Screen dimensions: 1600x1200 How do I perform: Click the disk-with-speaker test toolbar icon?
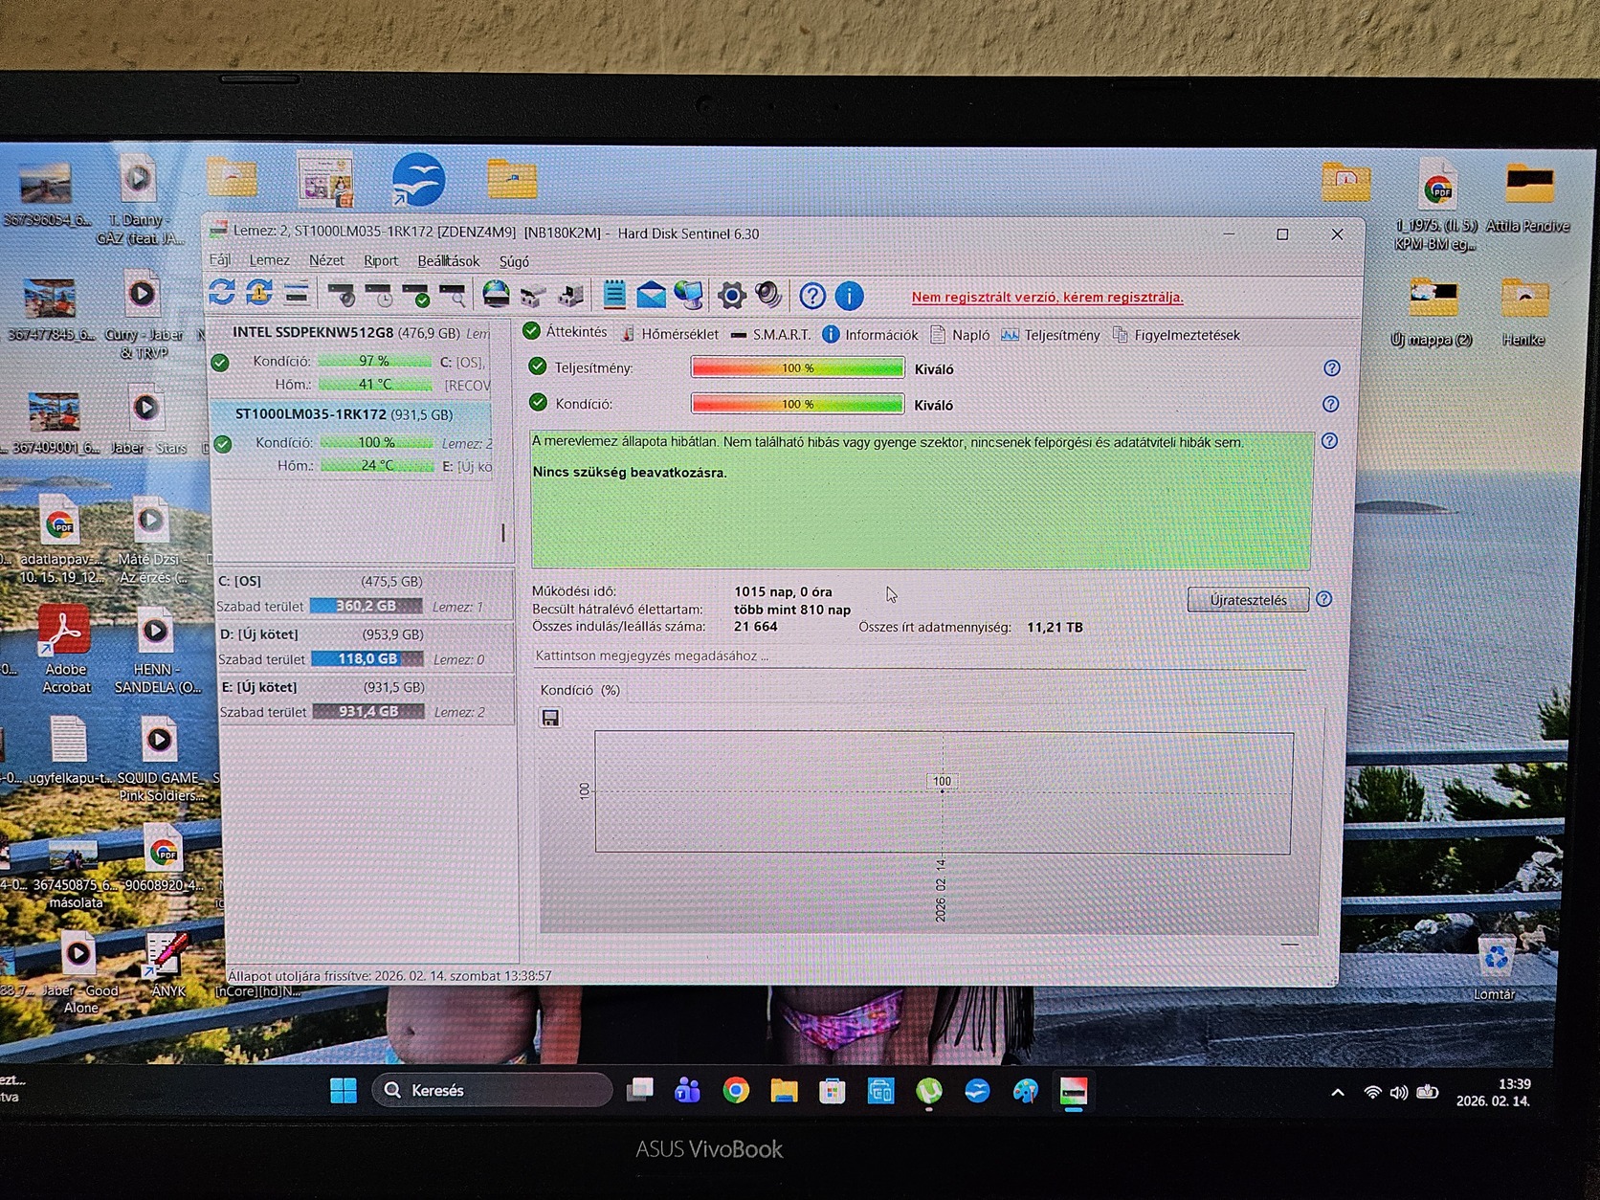point(342,294)
